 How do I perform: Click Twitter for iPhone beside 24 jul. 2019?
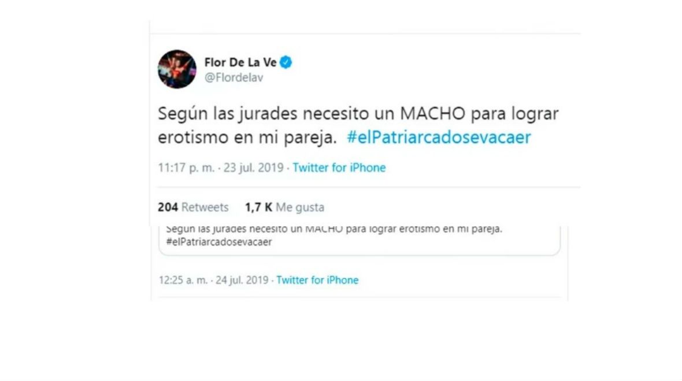317,280
